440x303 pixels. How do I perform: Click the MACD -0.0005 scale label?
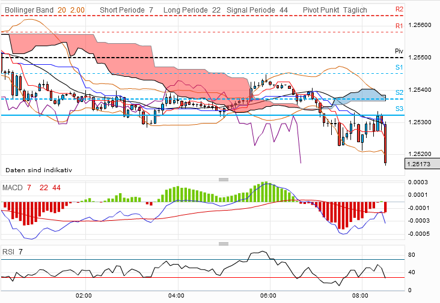point(418,233)
